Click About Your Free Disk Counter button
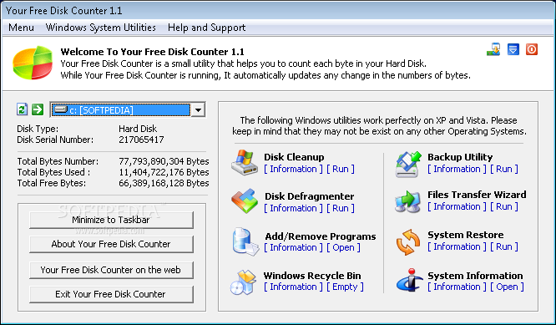 111,244
